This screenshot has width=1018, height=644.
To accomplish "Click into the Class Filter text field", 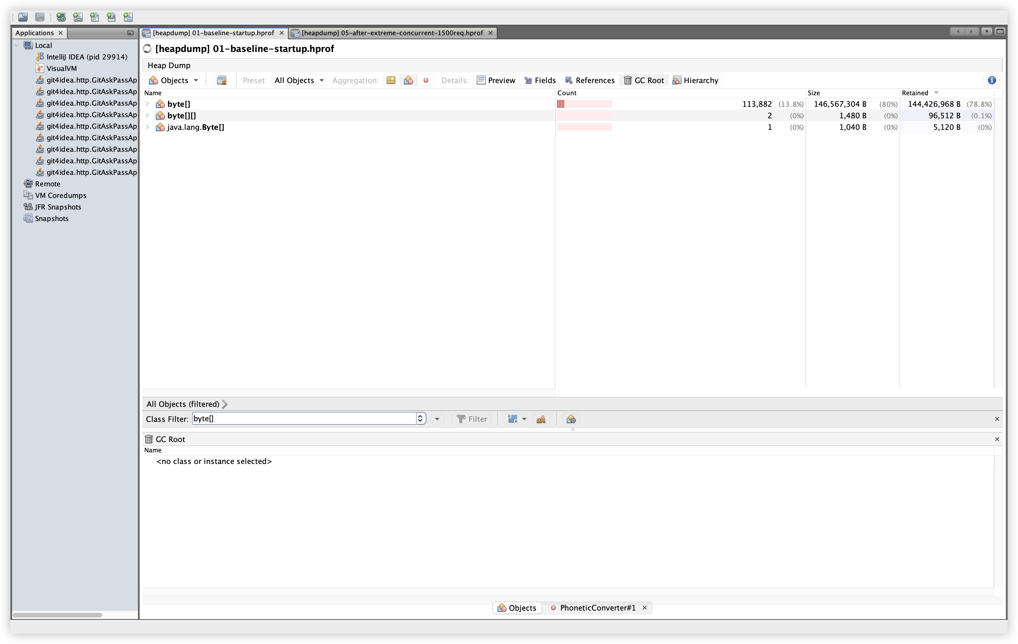I will point(304,419).
